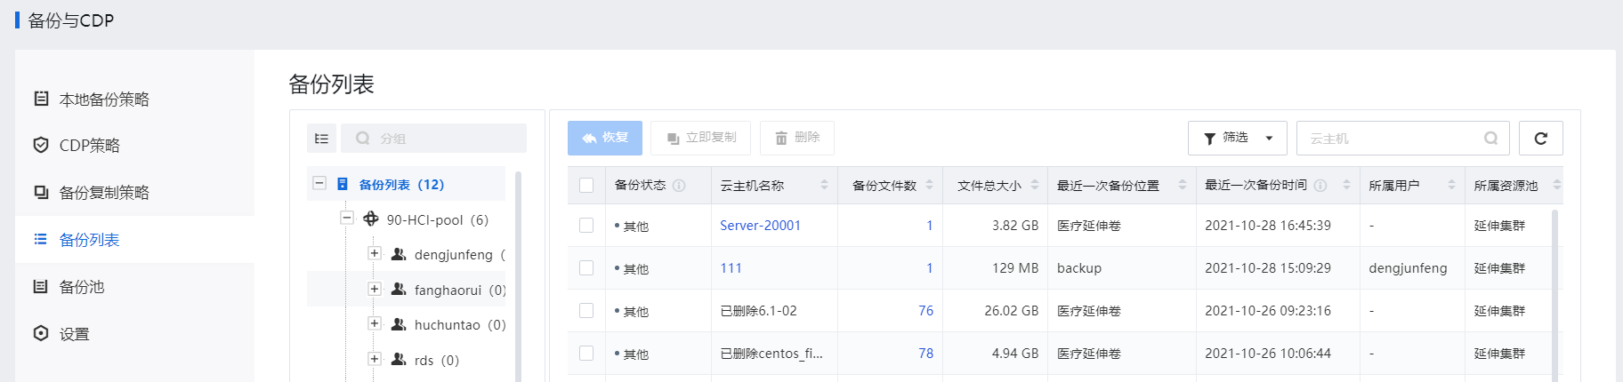The width and height of the screenshot is (1623, 382).
Task: Check the Server-20001 row checkbox
Action: click(x=586, y=226)
